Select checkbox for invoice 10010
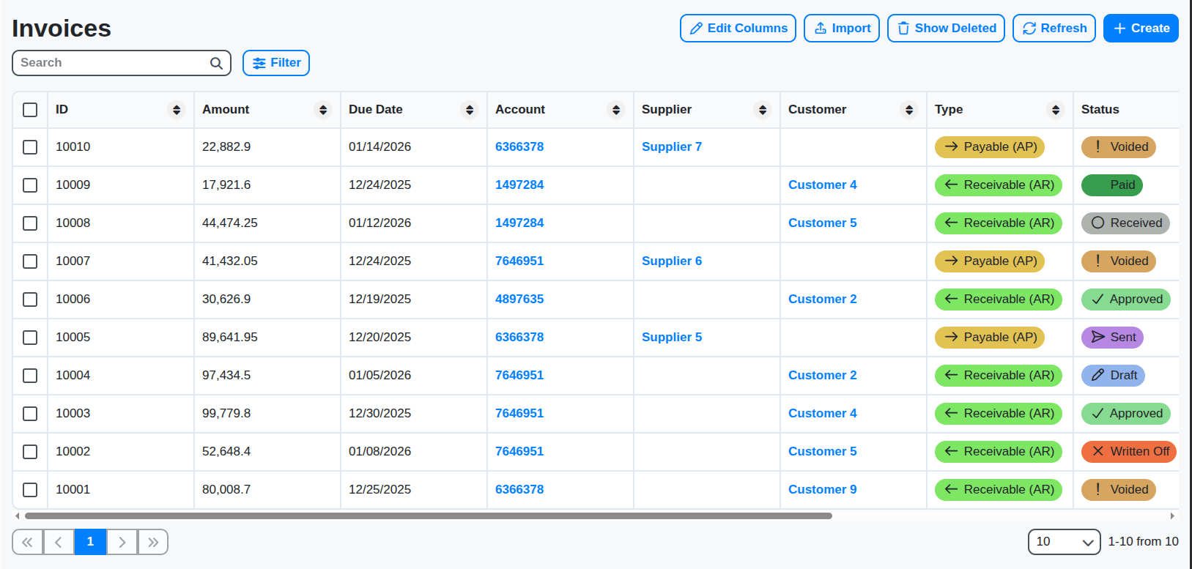This screenshot has height=569, width=1192. click(x=30, y=147)
